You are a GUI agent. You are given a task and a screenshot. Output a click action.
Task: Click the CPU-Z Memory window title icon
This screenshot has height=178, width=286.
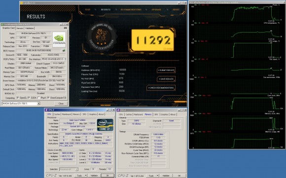click(x=118, y=110)
